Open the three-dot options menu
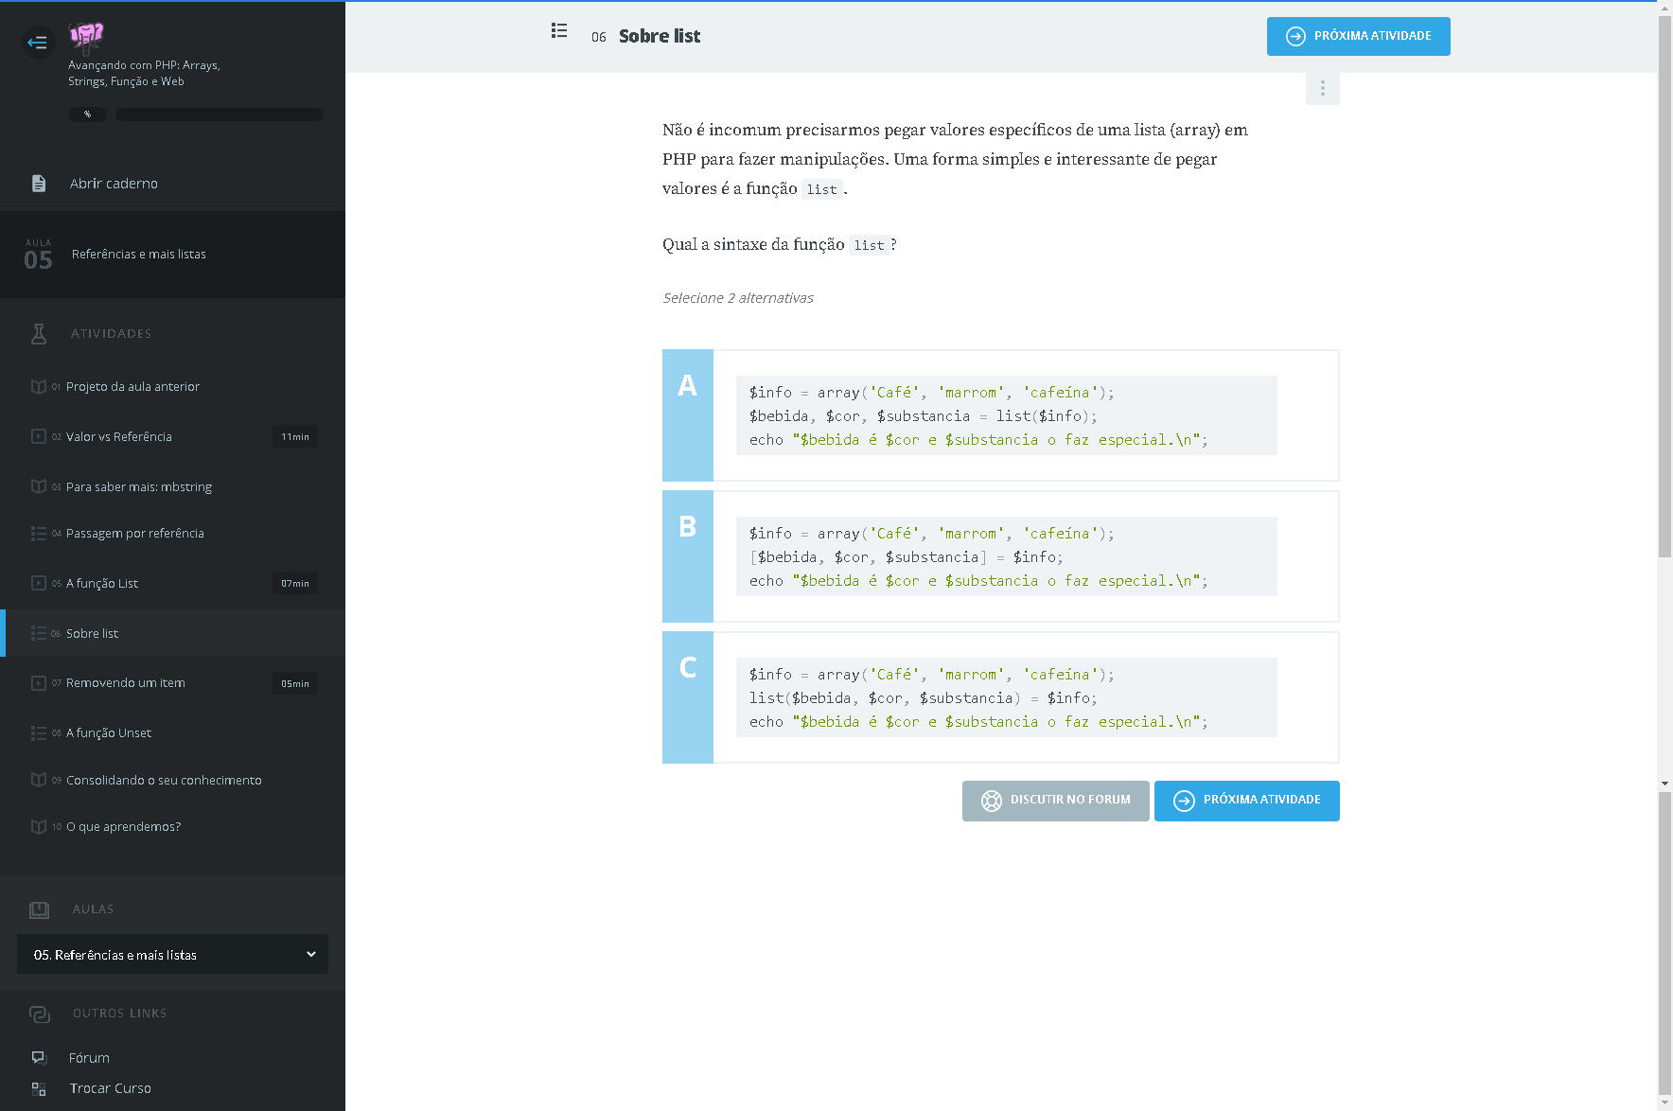Screen dimensions: 1673x1111 click(1322, 88)
